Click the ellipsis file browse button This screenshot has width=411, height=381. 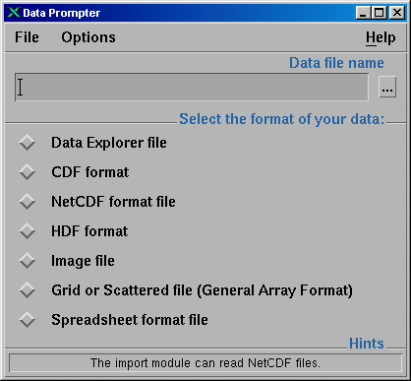tap(387, 87)
